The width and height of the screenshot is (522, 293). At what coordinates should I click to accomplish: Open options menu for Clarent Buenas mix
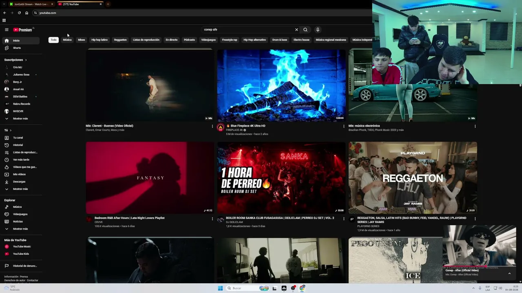click(212, 127)
